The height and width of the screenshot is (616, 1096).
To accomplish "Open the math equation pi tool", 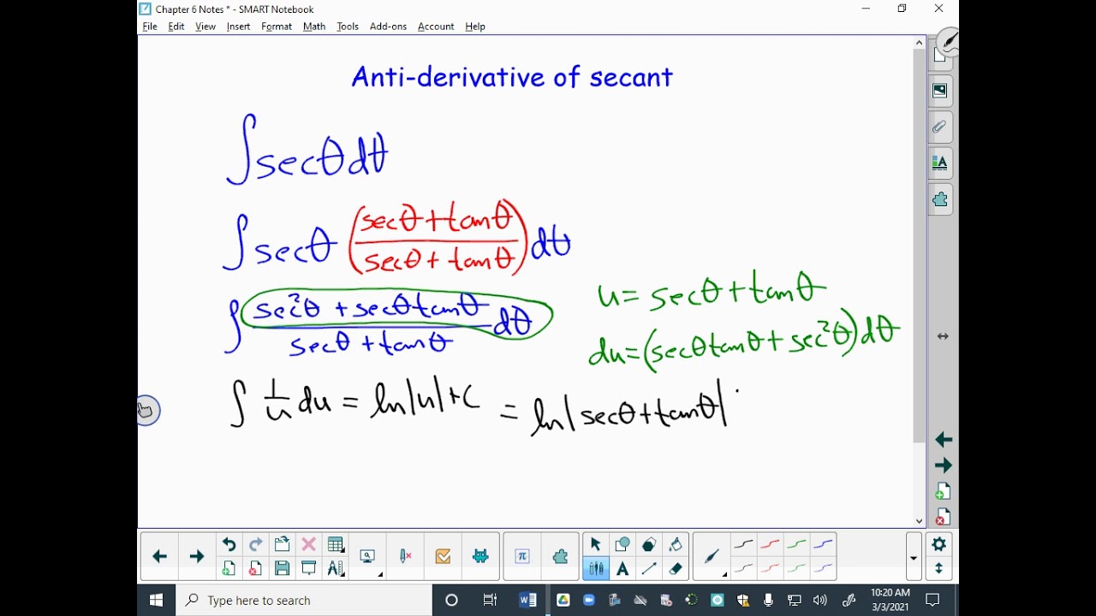I will coord(522,556).
